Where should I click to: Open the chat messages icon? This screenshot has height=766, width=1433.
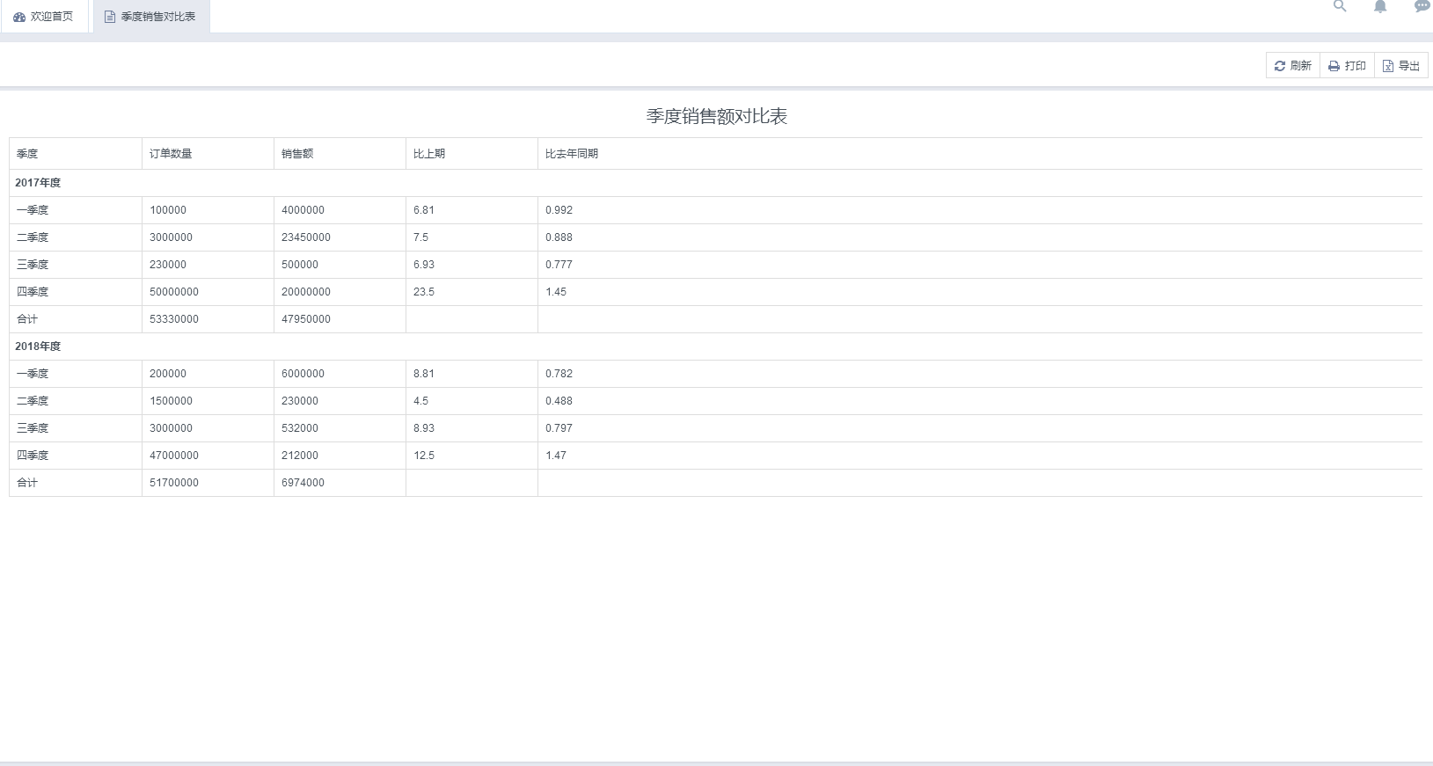tap(1422, 6)
